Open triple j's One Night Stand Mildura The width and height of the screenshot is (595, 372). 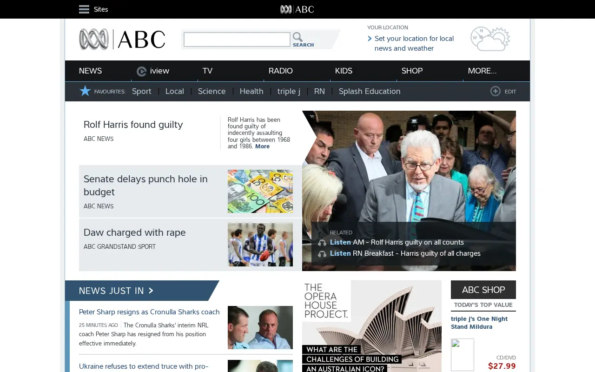click(479, 323)
